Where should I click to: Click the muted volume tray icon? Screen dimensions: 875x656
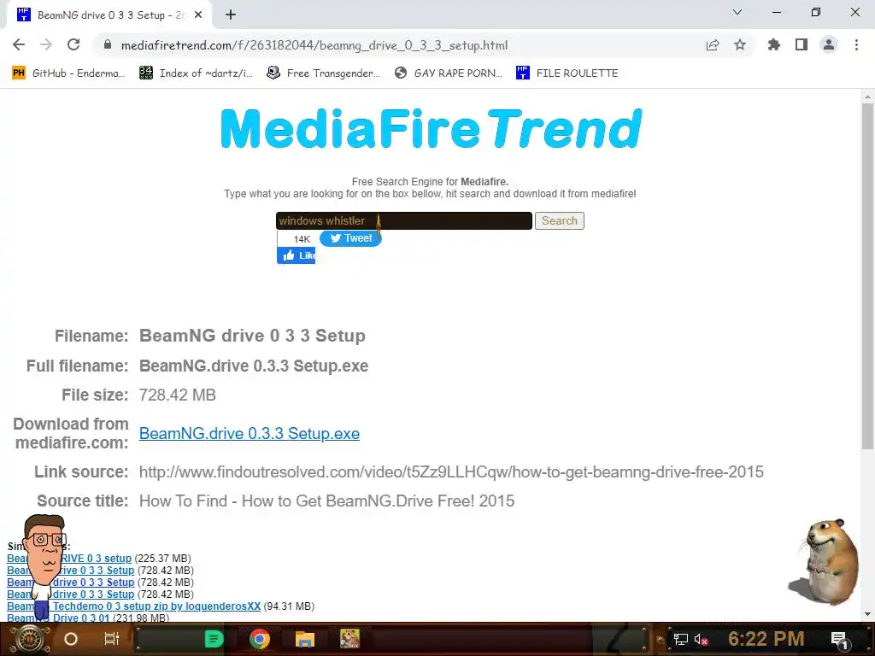(x=701, y=639)
